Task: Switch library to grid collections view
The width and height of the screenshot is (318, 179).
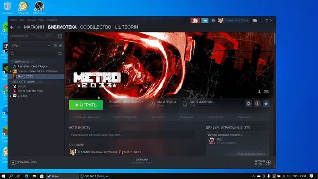Action: [x=60, y=36]
